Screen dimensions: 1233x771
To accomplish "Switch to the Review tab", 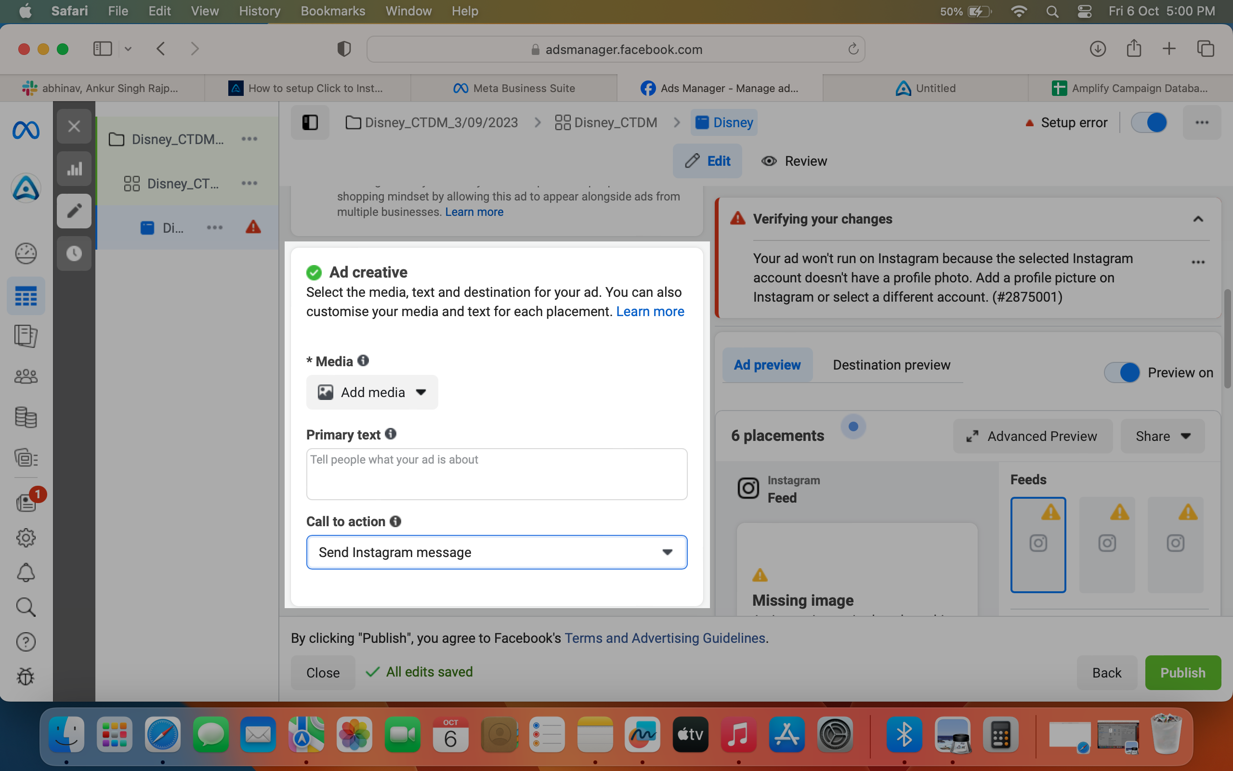I will pos(794,161).
